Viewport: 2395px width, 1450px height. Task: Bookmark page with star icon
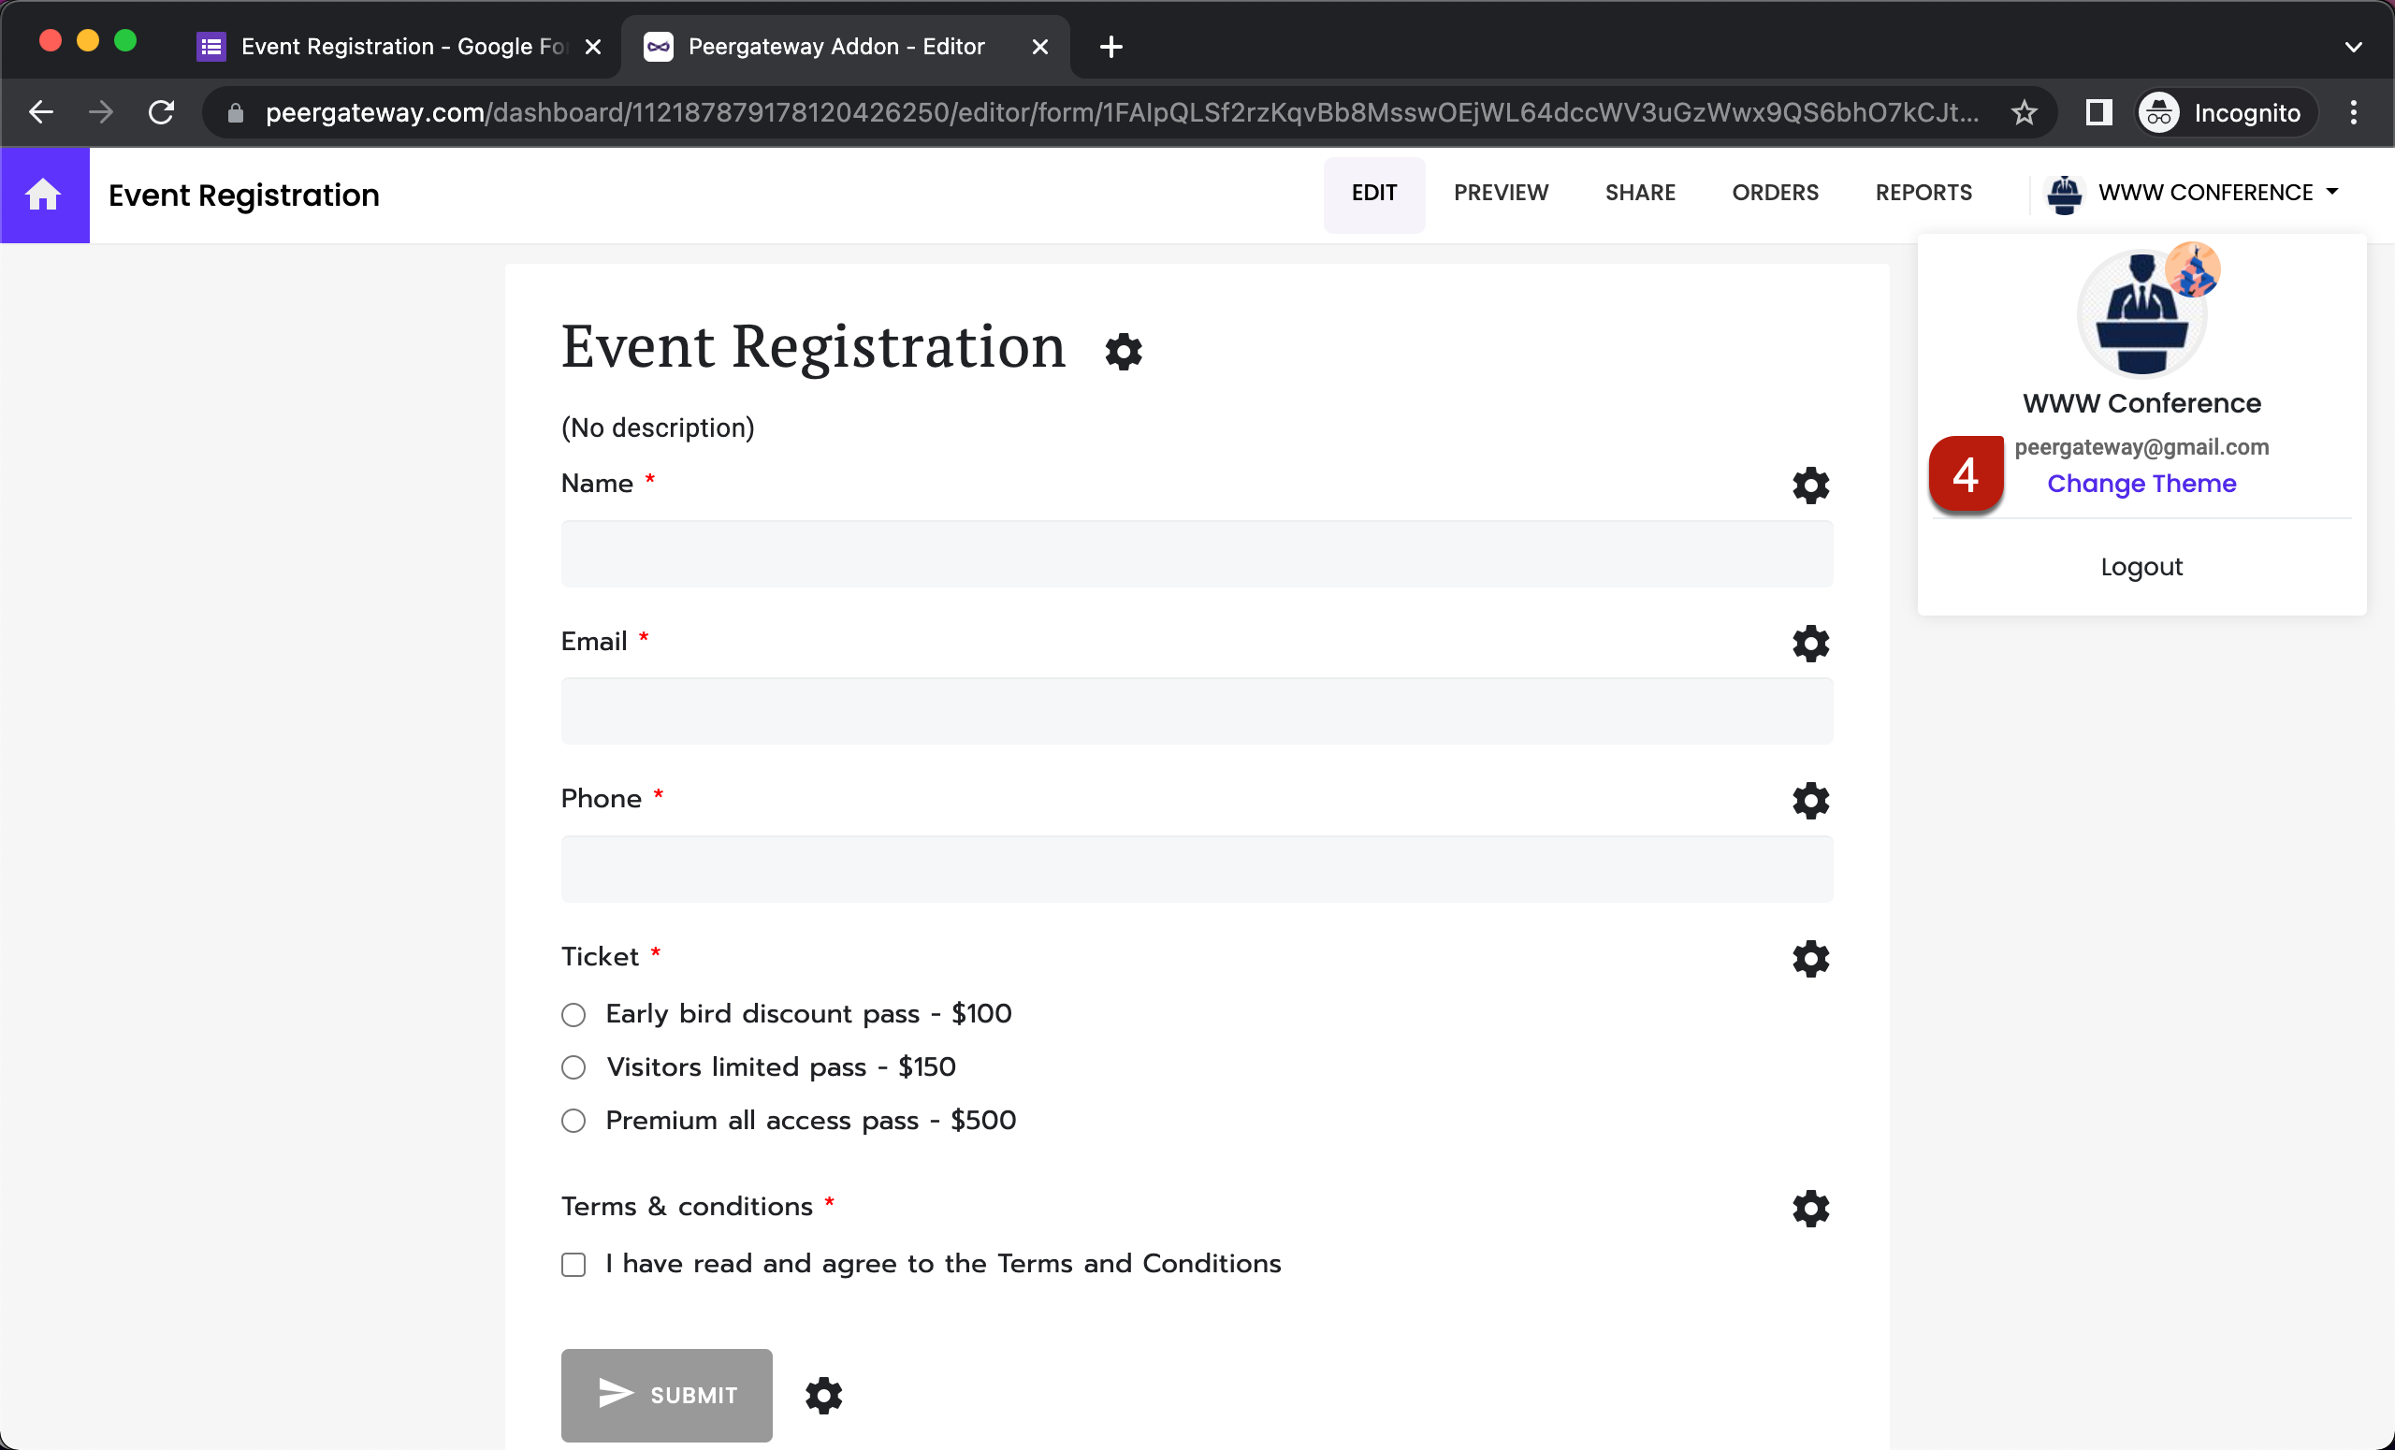click(2024, 113)
